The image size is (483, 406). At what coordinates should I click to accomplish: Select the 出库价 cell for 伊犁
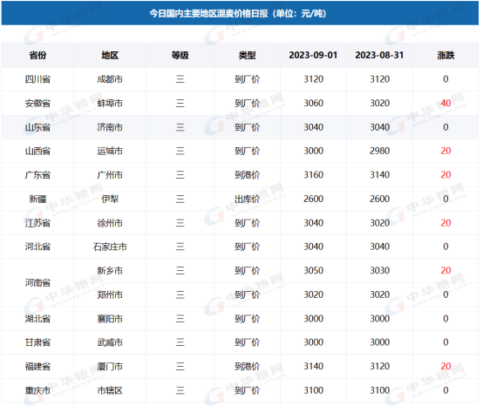click(248, 199)
